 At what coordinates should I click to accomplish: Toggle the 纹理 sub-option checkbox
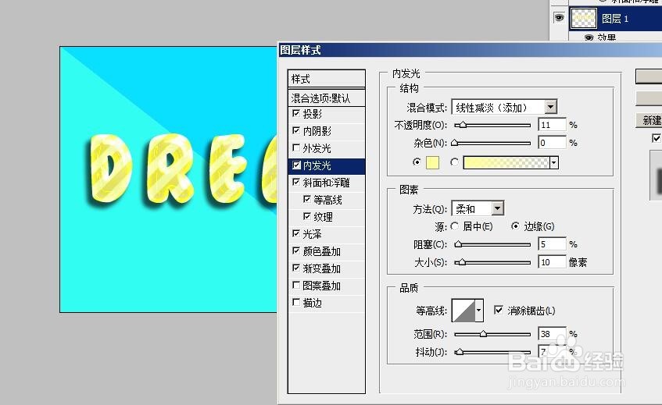point(307,217)
